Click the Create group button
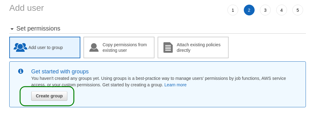The image size is (330, 115). click(49, 96)
